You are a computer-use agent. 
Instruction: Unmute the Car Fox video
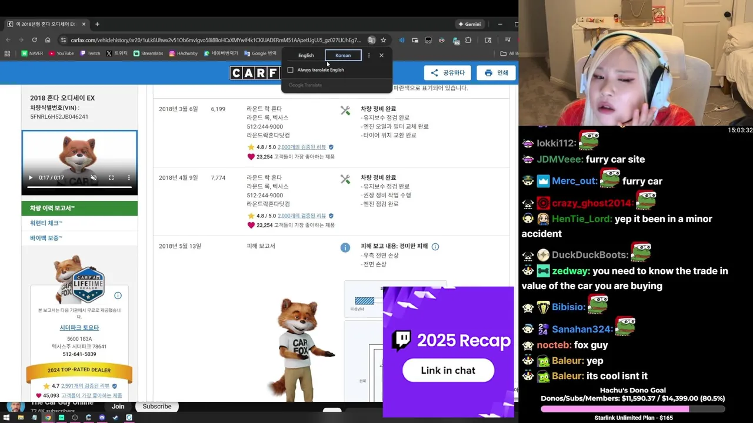94,177
